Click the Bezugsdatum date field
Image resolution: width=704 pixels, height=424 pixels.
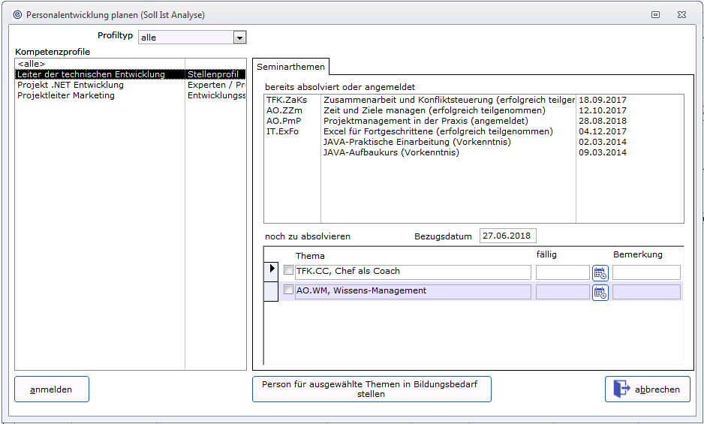pos(507,236)
